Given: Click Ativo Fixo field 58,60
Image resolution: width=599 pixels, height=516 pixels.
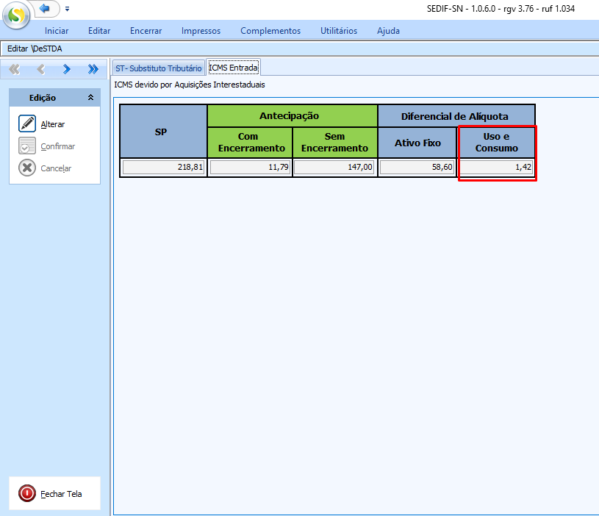Looking at the screenshot, I should pyautogui.click(x=417, y=167).
